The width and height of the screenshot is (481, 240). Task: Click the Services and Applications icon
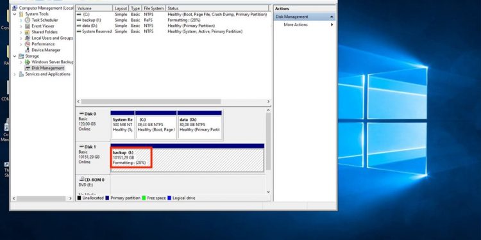[21, 74]
